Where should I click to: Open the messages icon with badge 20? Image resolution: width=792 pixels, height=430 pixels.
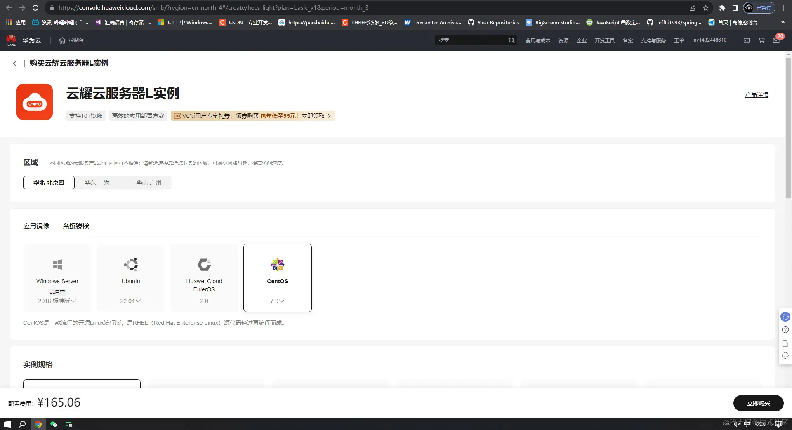coord(776,40)
